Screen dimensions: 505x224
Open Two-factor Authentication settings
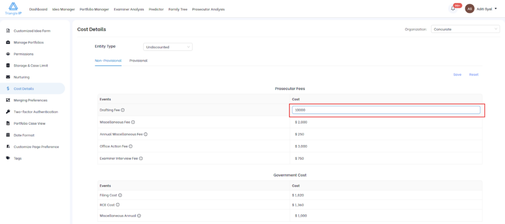[36, 112]
